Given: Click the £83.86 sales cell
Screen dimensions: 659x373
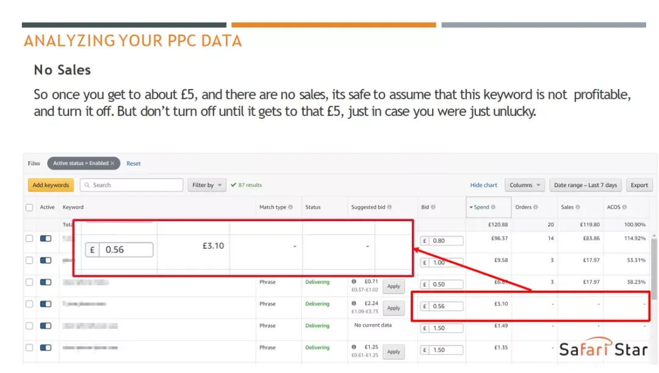Looking at the screenshot, I should [591, 238].
